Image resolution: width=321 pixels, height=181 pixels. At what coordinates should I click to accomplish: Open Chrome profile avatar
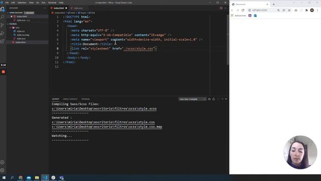tap(312, 10)
